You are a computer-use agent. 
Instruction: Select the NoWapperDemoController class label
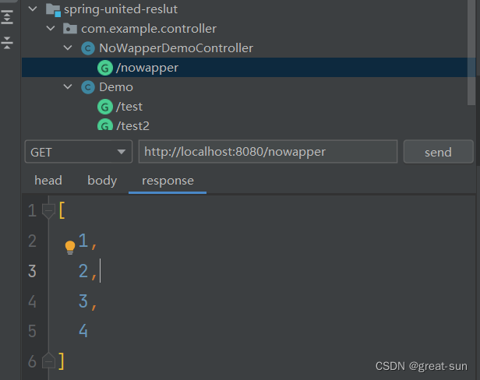click(x=176, y=48)
